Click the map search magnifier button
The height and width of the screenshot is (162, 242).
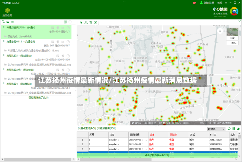[220, 31]
